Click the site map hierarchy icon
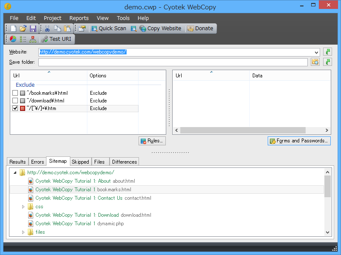This screenshot has height=255, width=341. [33, 39]
